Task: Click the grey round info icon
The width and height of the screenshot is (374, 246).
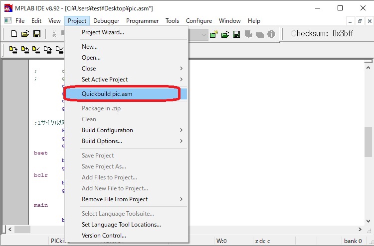Action: pos(271,34)
